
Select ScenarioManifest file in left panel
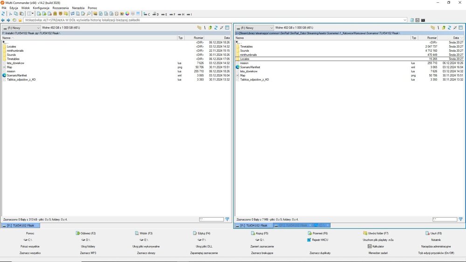[17, 75]
